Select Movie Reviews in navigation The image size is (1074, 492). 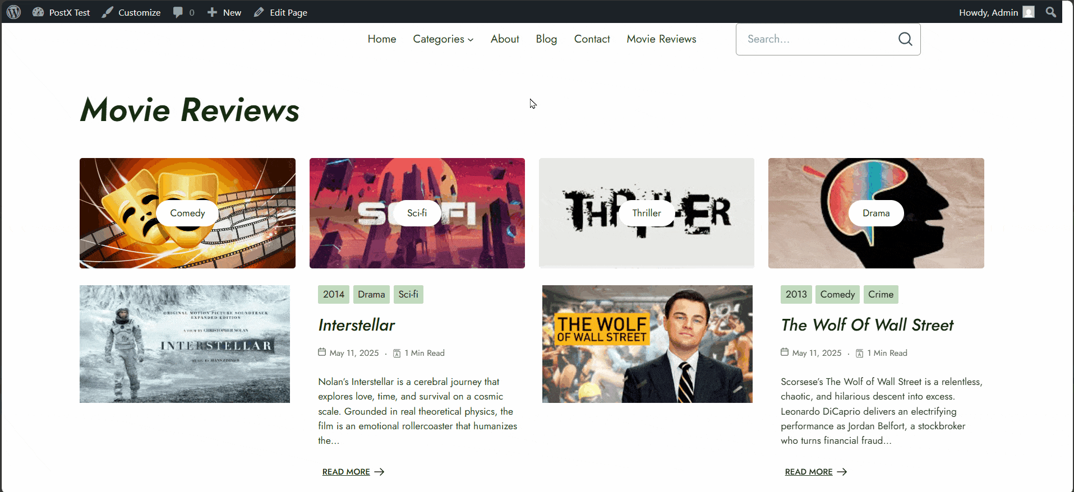(661, 39)
